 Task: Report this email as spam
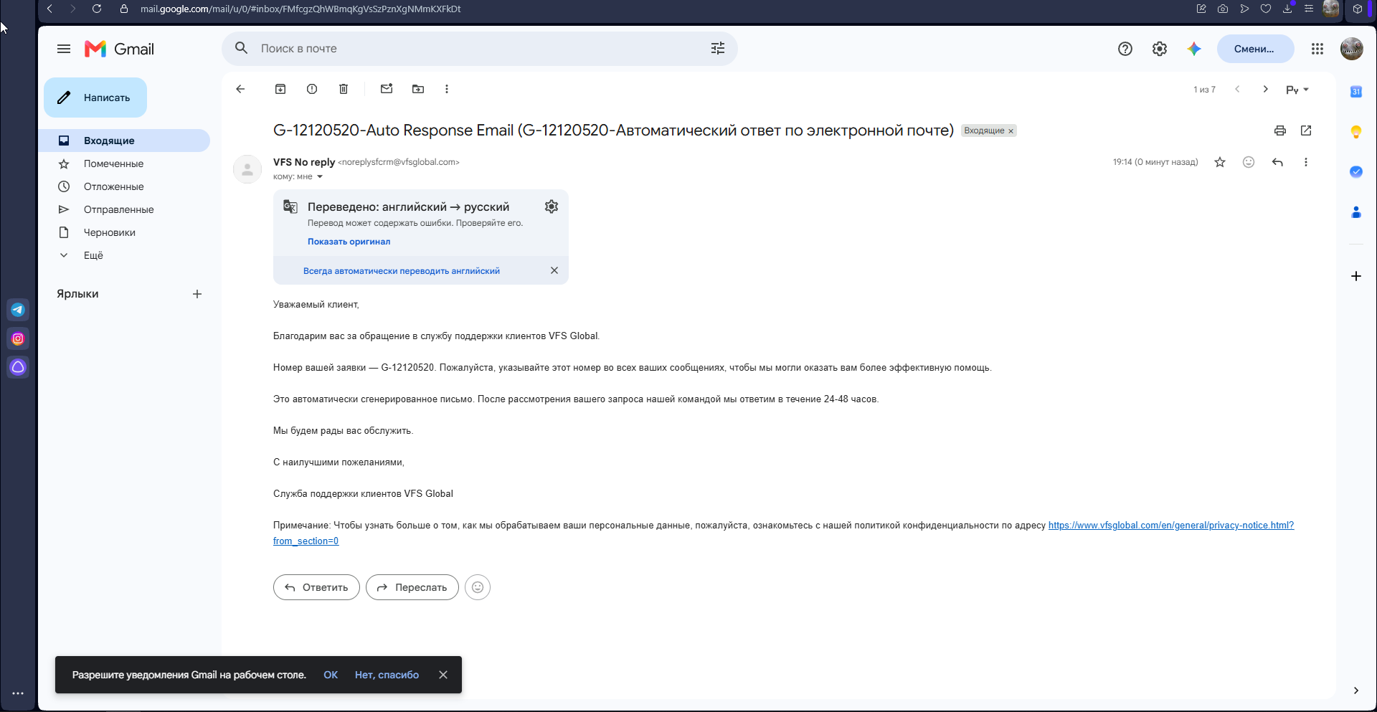[x=312, y=89]
